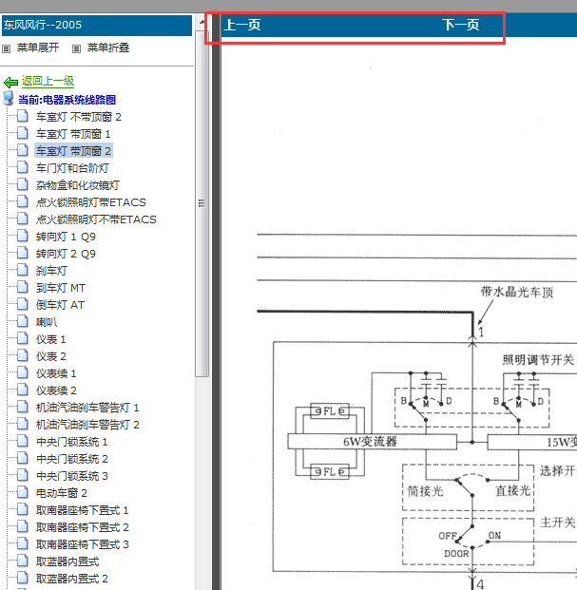
Task: Open 机油汽油刹车警告灯 1
Action: point(87,408)
